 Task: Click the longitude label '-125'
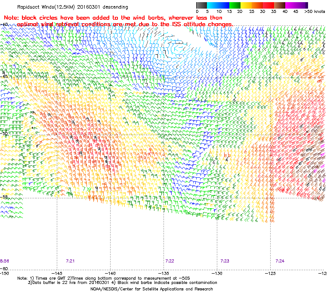coord(270,273)
